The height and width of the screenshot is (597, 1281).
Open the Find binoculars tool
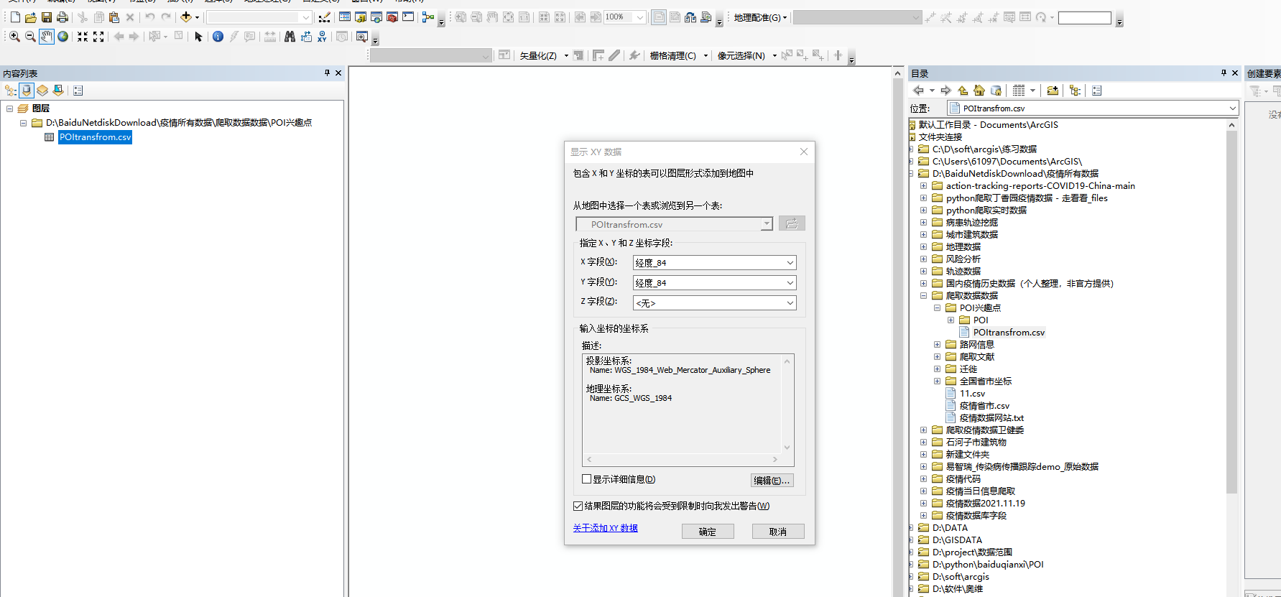pyautogui.click(x=290, y=37)
